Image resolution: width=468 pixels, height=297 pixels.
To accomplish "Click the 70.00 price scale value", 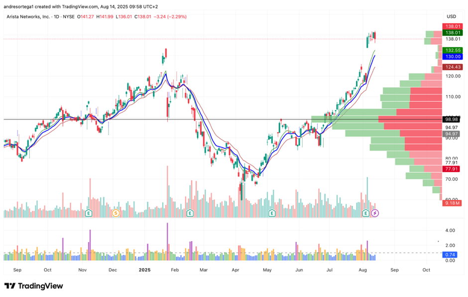I will tap(451, 179).
